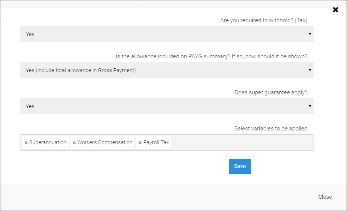Viewport: 347px width, 211px height.
Task: Close the dialog with the X icon
Action: [335, 10]
